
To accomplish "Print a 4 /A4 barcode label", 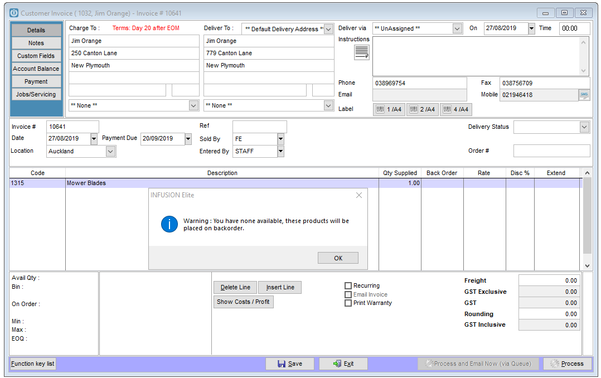I will [455, 109].
